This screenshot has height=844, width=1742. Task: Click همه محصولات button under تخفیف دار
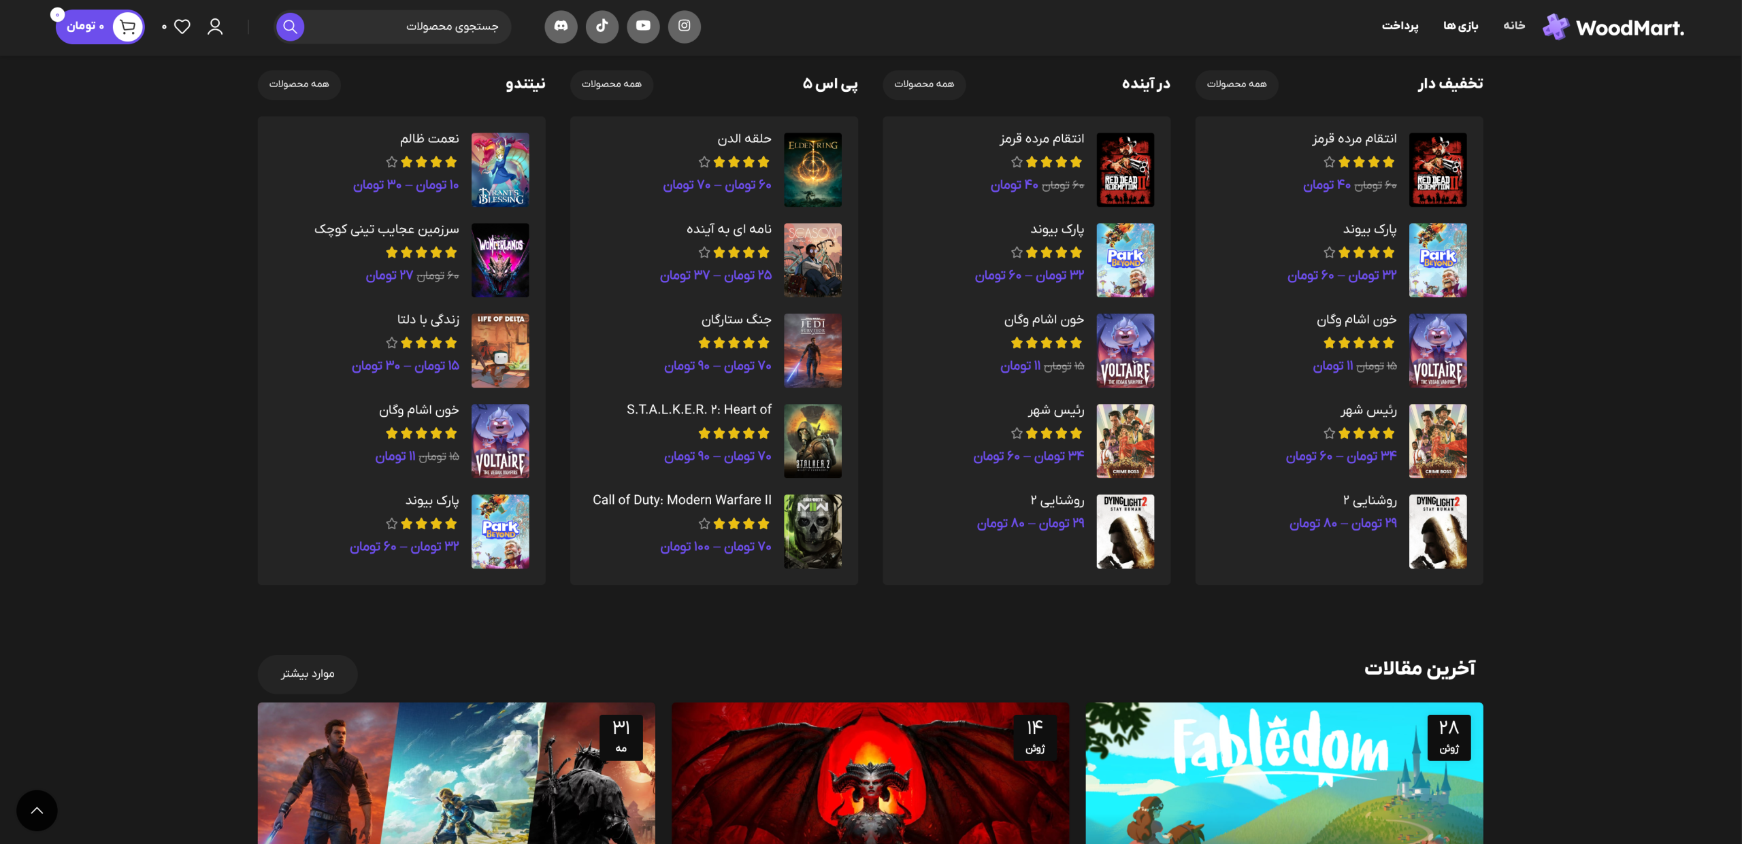click(x=1236, y=84)
